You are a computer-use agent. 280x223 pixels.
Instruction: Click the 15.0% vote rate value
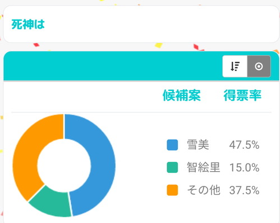click(x=244, y=167)
